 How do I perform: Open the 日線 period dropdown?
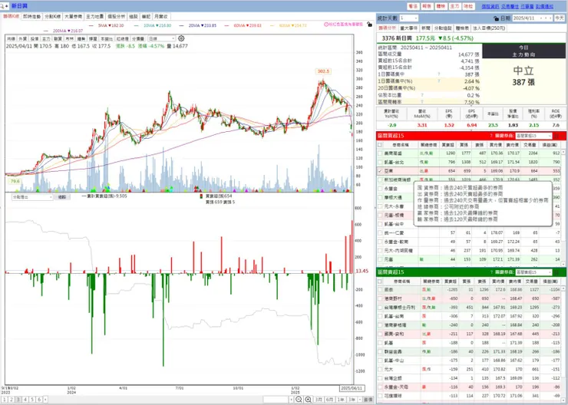tap(162, 38)
